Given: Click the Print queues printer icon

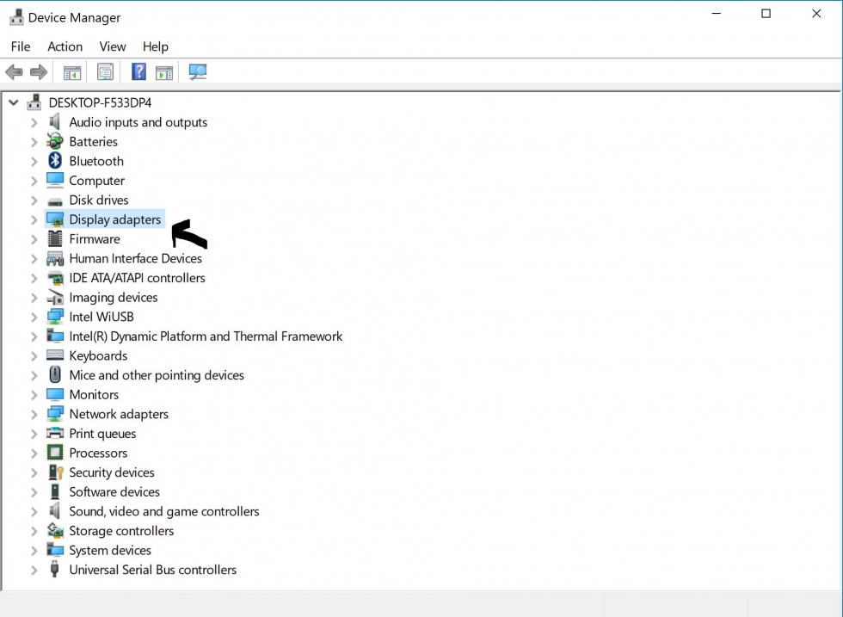Looking at the screenshot, I should (55, 433).
